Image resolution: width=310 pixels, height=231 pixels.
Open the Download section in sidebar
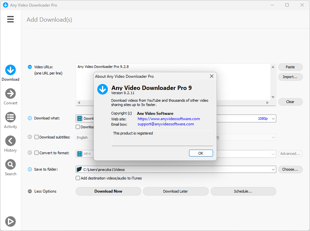(x=10, y=73)
